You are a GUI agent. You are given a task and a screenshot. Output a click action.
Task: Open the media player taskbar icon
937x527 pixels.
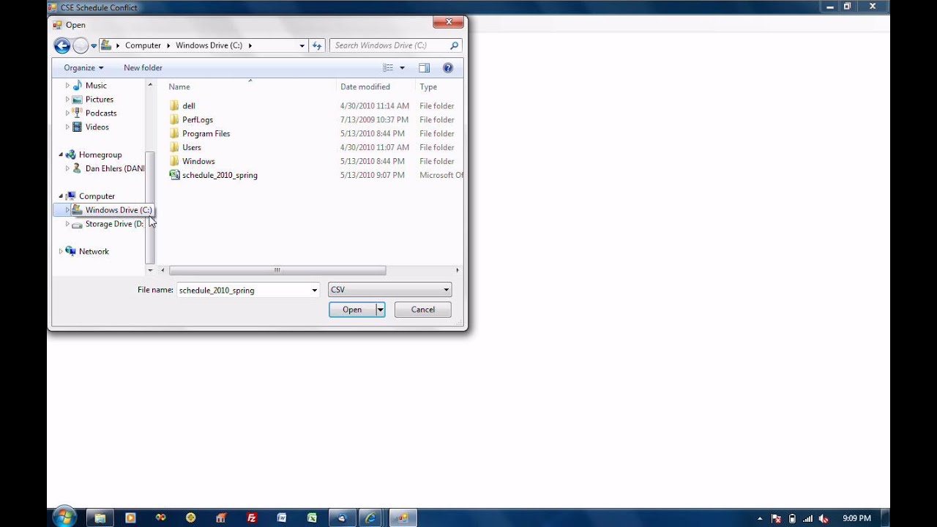130,517
